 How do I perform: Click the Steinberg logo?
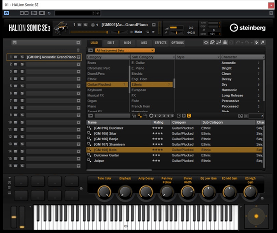coord(247,28)
